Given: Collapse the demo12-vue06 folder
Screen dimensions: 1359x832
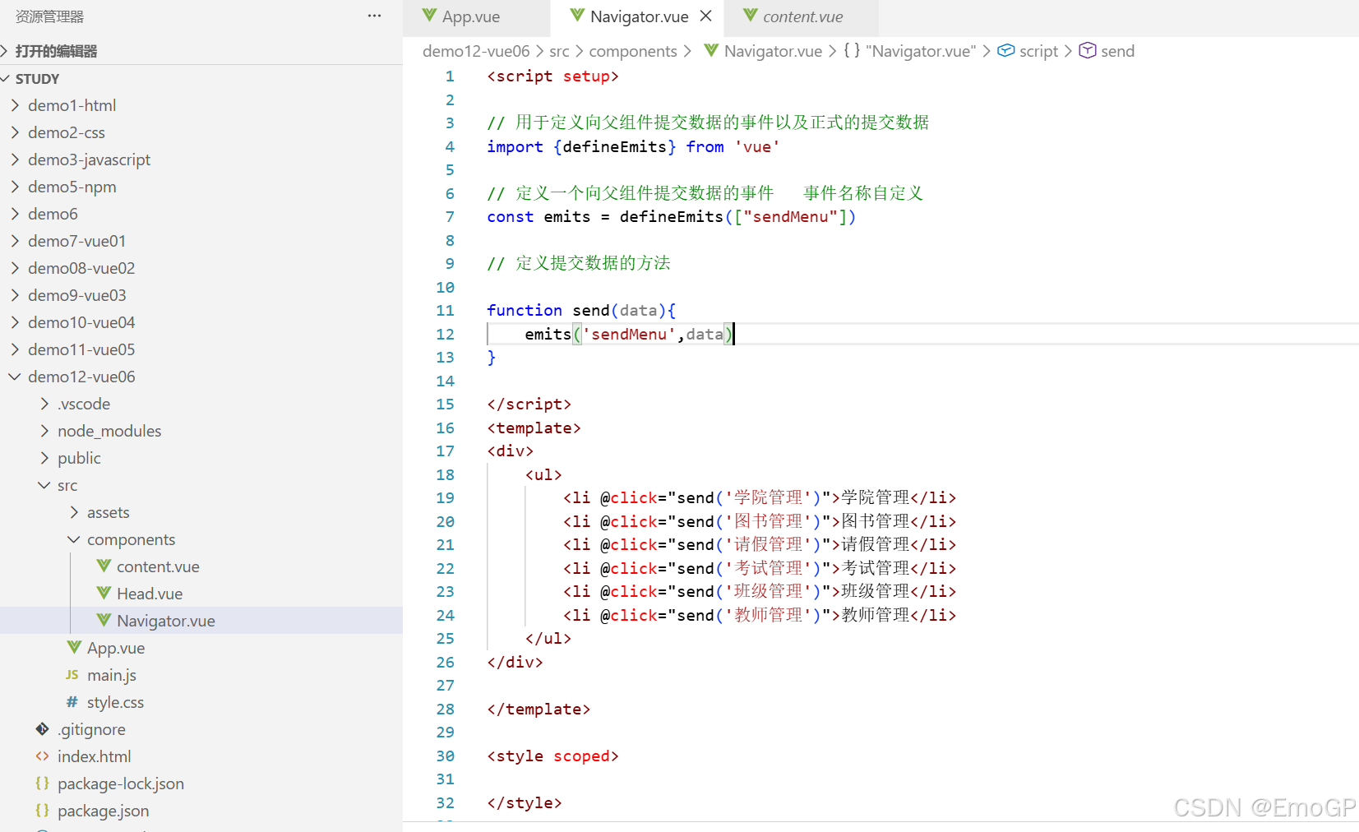Looking at the screenshot, I should point(201,377).
